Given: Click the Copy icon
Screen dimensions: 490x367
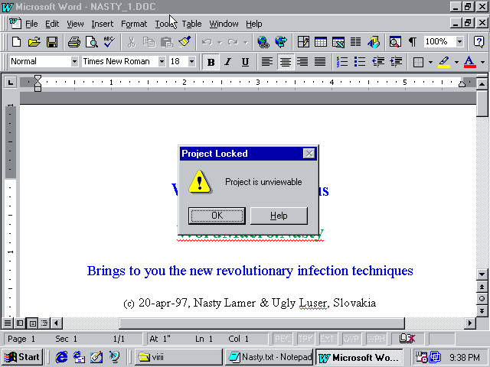Looking at the screenshot, I should 149,42.
